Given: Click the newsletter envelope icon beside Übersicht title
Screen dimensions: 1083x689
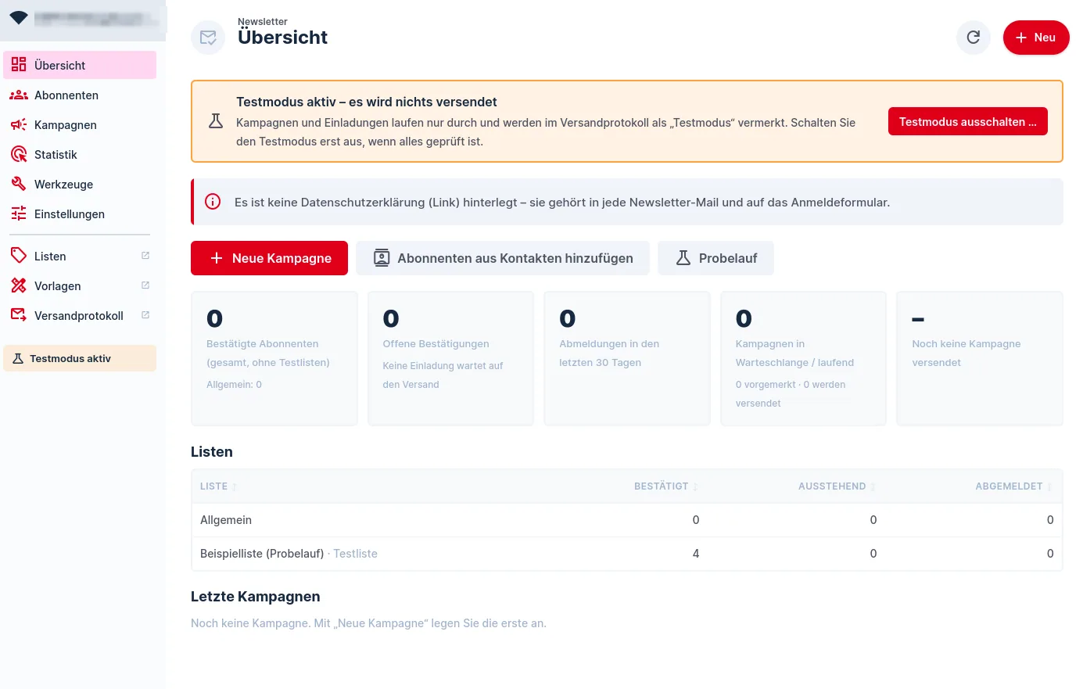Looking at the screenshot, I should tap(208, 38).
